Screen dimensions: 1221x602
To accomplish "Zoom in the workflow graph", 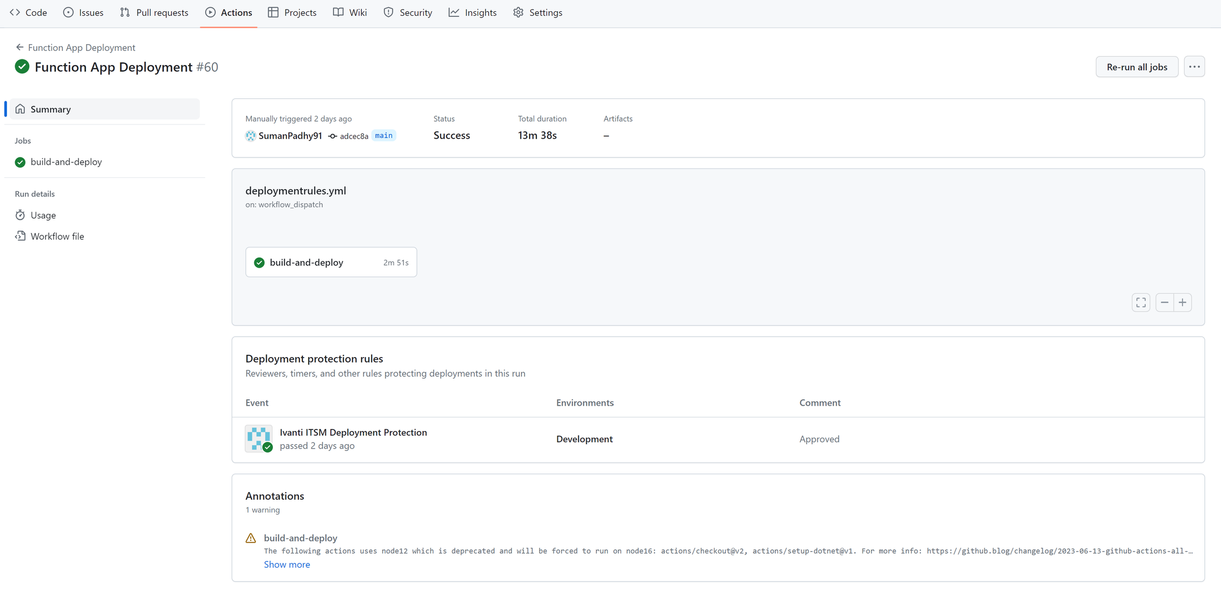I will (x=1182, y=303).
